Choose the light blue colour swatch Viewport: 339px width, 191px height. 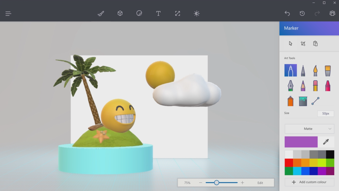(x=297, y=171)
